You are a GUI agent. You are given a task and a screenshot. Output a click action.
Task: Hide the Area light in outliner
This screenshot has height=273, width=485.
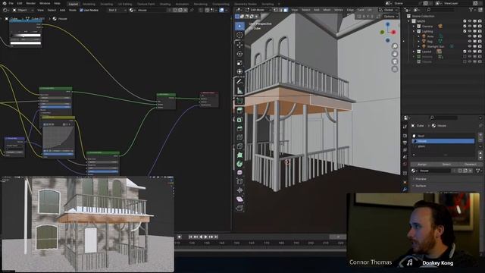point(470,36)
